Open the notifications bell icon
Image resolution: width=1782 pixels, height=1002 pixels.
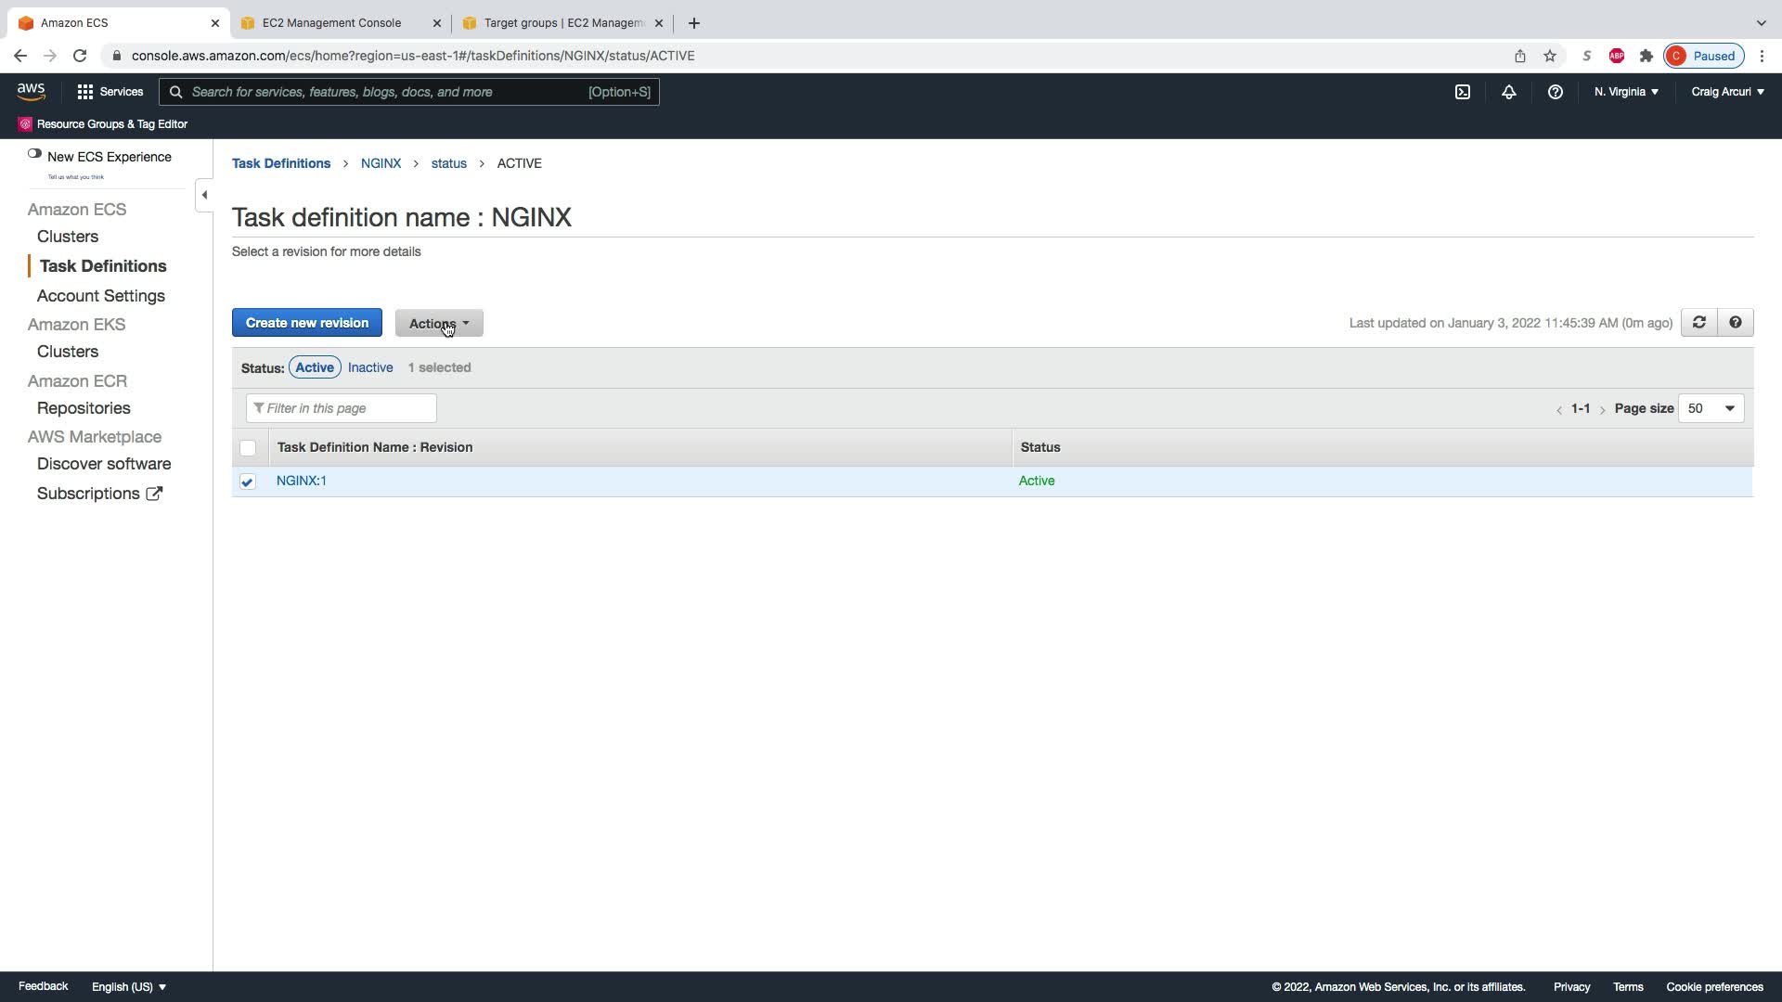click(1508, 92)
